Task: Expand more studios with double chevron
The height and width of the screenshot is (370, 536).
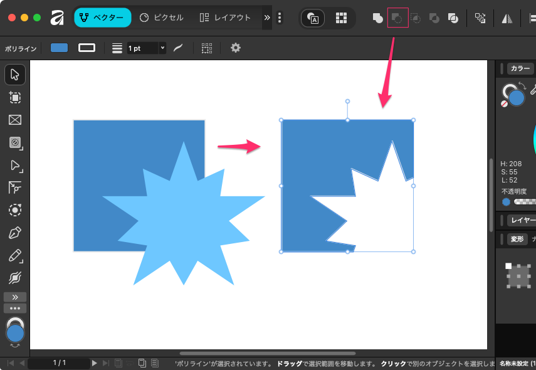Action: click(x=267, y=18)
